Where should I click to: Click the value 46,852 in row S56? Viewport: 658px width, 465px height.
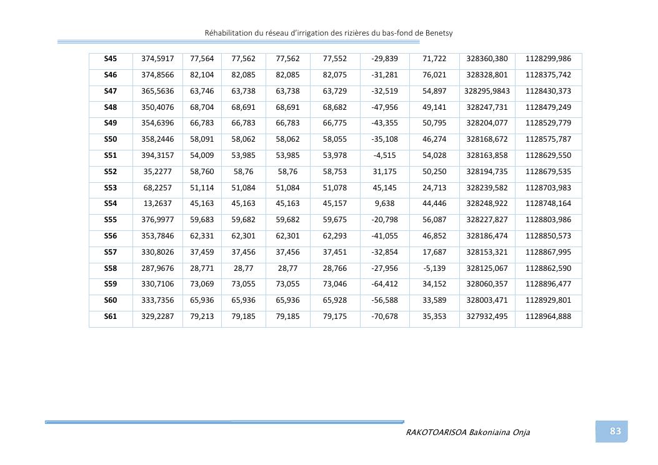(434, 236)
